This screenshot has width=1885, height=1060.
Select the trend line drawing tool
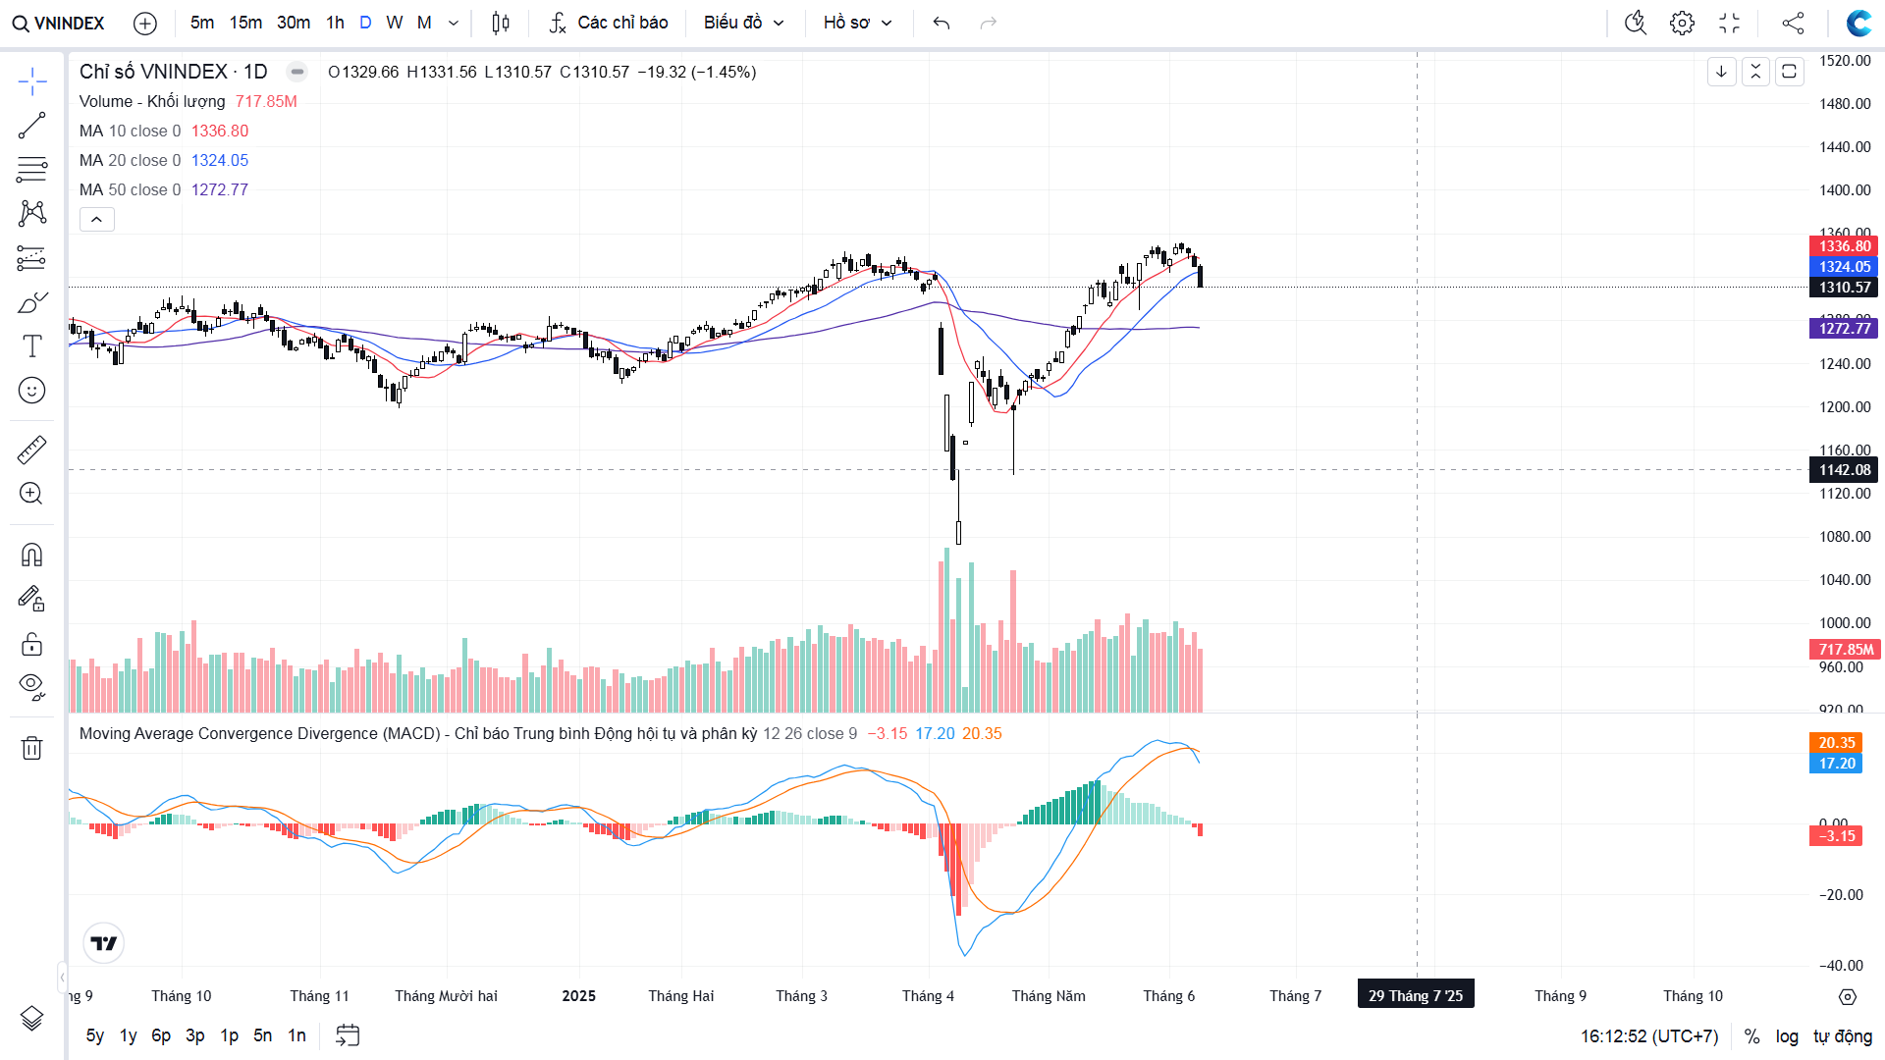click(31, 126)
